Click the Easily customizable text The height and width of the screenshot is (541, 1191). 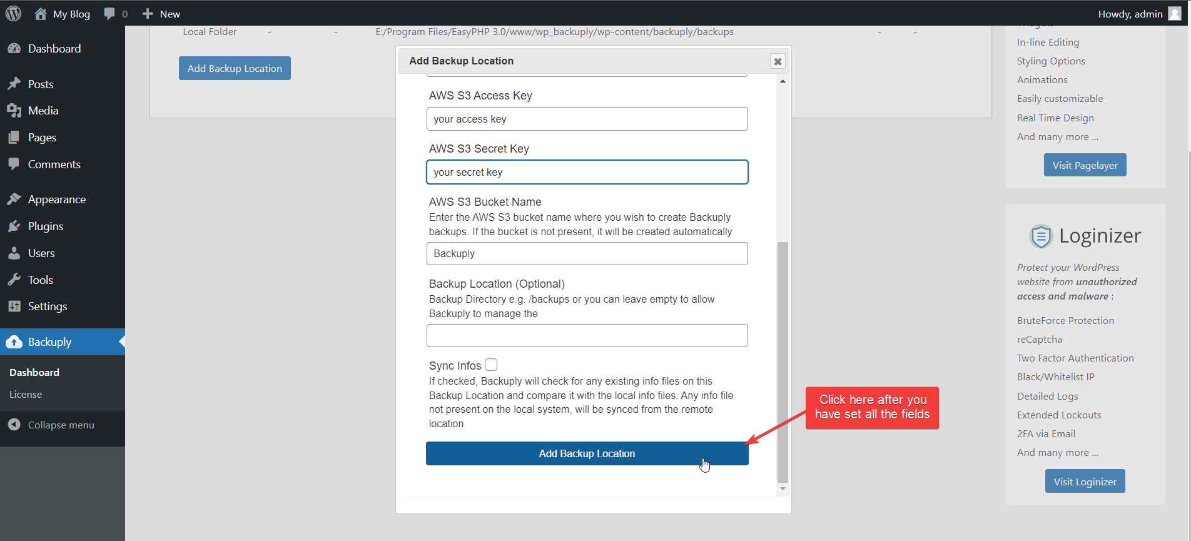click(1060, 98)
